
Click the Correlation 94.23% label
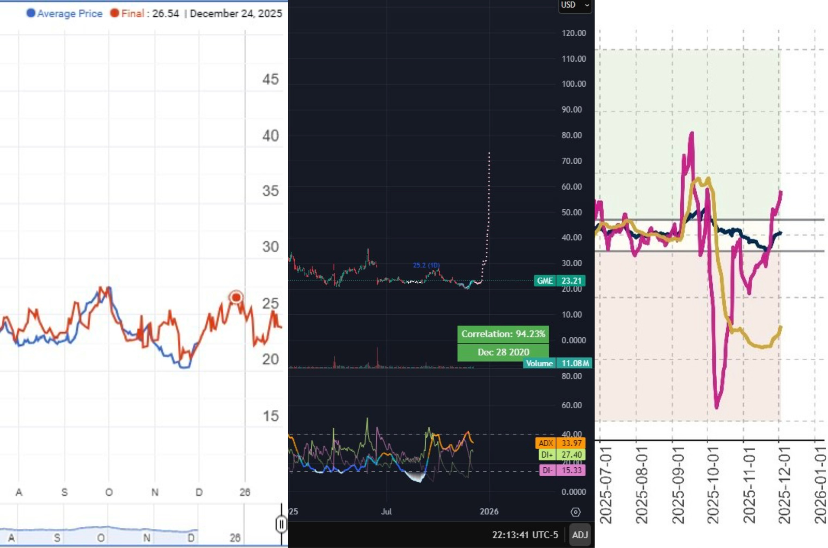tap(503, 334)
